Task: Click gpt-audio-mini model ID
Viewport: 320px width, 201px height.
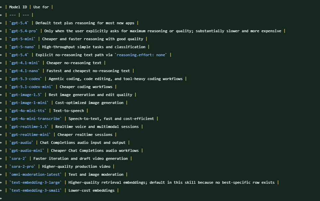Action: [27, 151]
